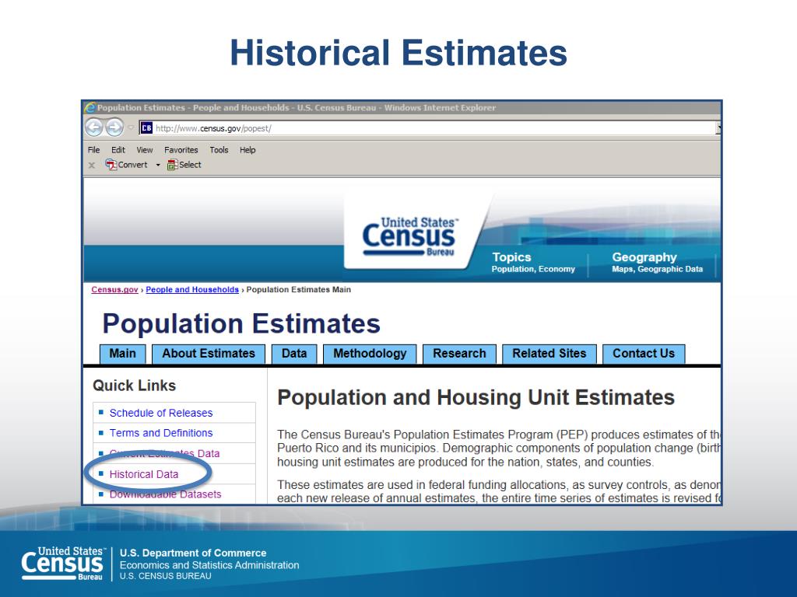Viewport: 797px width, 597px height.
Task: Open the Geography Maps navigation item
Action: (657, 263)
